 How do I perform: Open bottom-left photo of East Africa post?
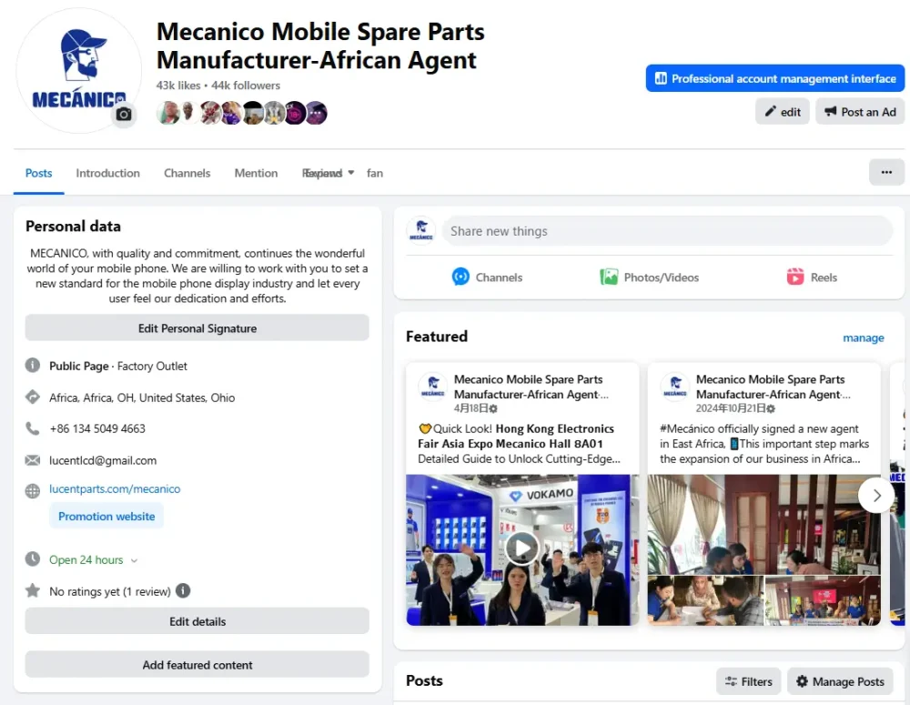pyautogui.click(x=705, y=600)
